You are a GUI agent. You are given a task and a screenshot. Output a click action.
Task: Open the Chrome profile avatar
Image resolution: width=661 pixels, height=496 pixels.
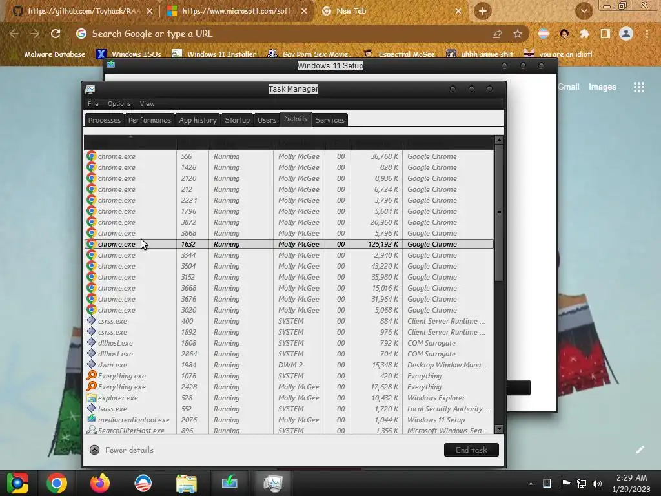pos(626,34)
